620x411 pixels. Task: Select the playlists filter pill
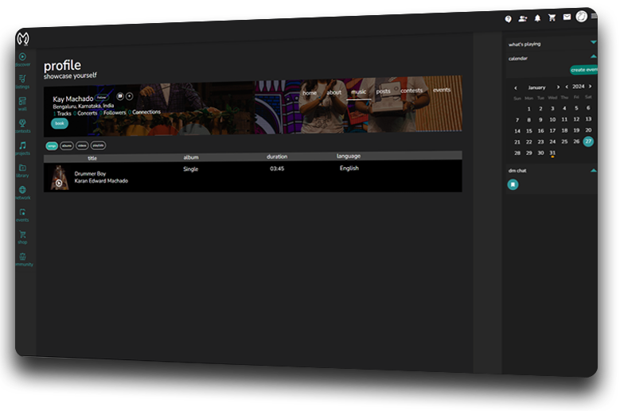(x=98, y=145)
